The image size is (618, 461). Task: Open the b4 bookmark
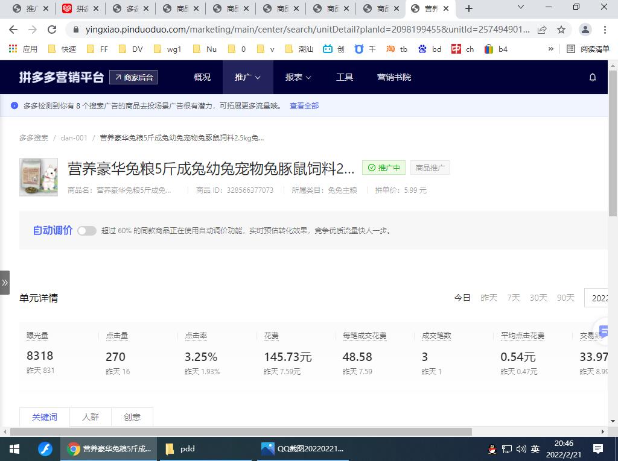pos(496,49)
